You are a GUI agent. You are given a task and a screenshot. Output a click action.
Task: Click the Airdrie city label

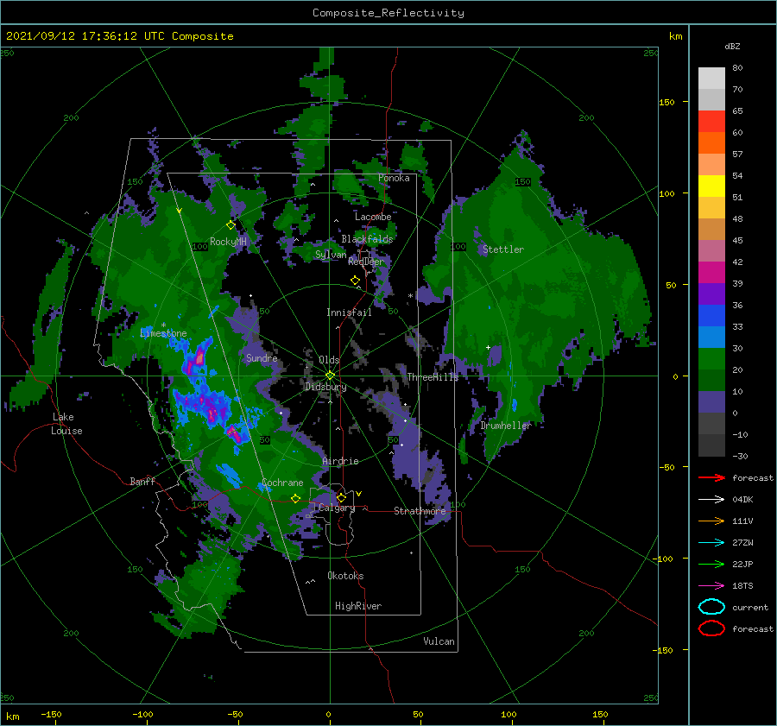340,461
